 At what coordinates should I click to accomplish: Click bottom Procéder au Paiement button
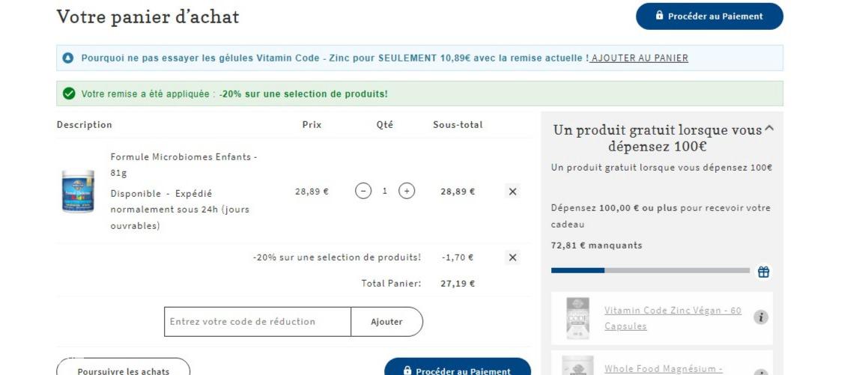(458, 368)
